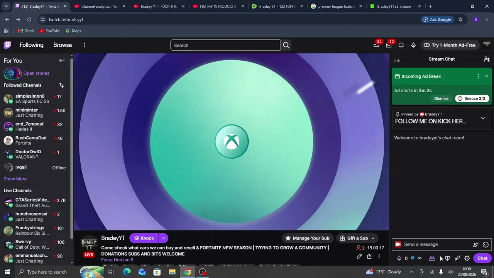Open BushCampDad followed channel
The width and height of the screenshot is (494, 278).
tap(35, 141)
